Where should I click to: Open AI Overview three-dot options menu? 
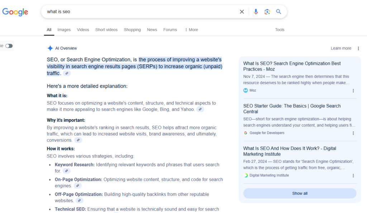[x=358, y=48]
